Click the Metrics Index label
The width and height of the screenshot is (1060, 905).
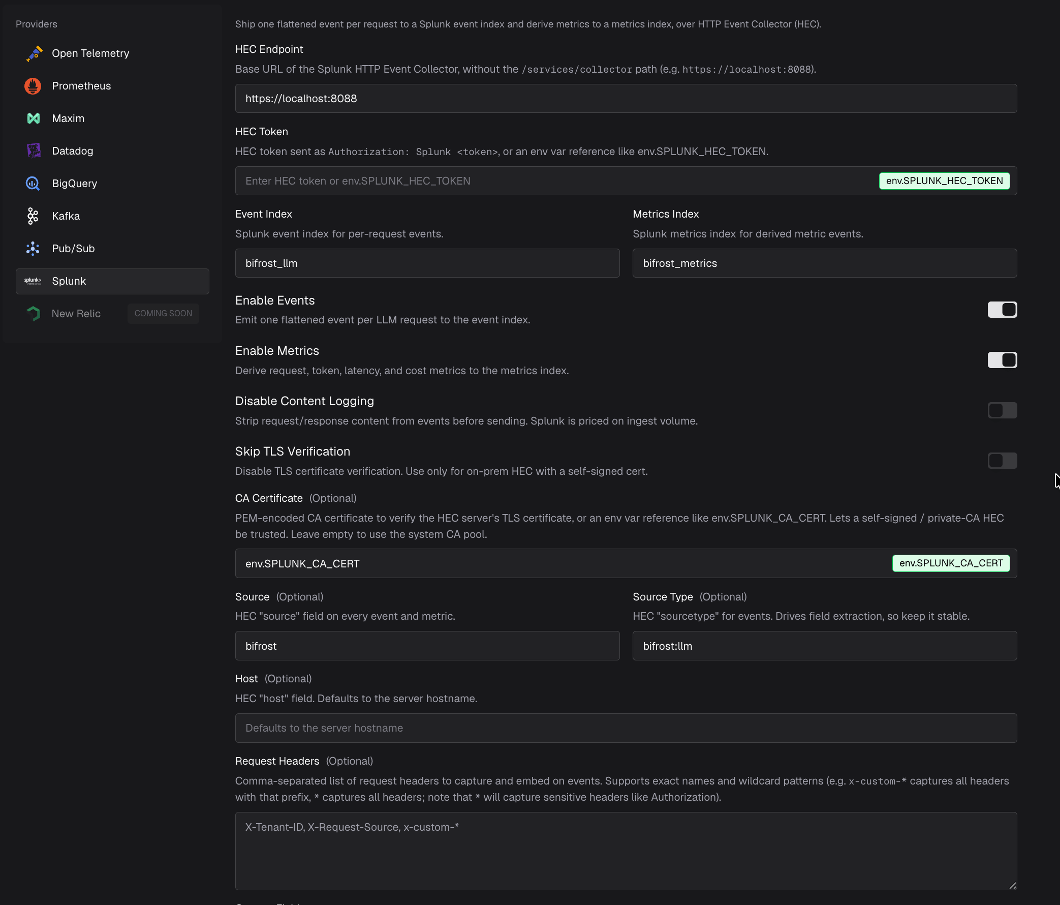[x=666, y=214]
